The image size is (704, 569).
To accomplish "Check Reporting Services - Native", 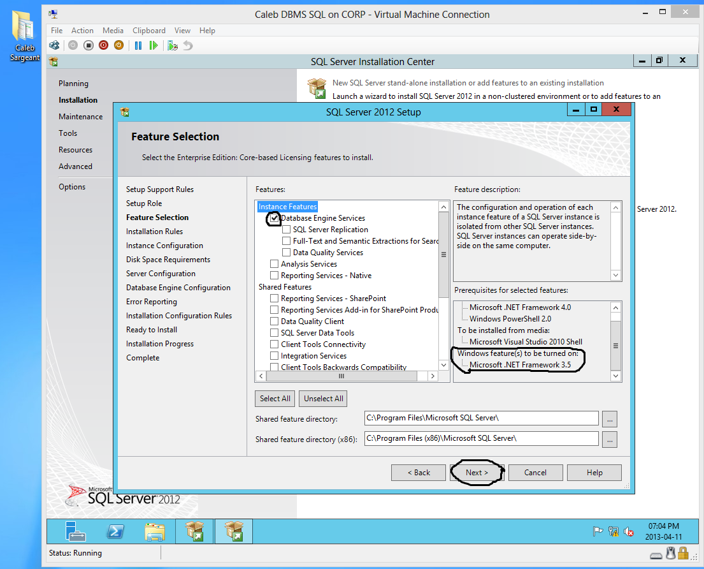I will click(x=275, y=276).
